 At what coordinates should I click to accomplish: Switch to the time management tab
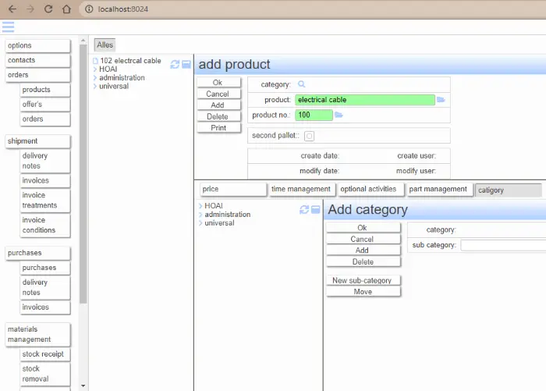pos(302,189)
